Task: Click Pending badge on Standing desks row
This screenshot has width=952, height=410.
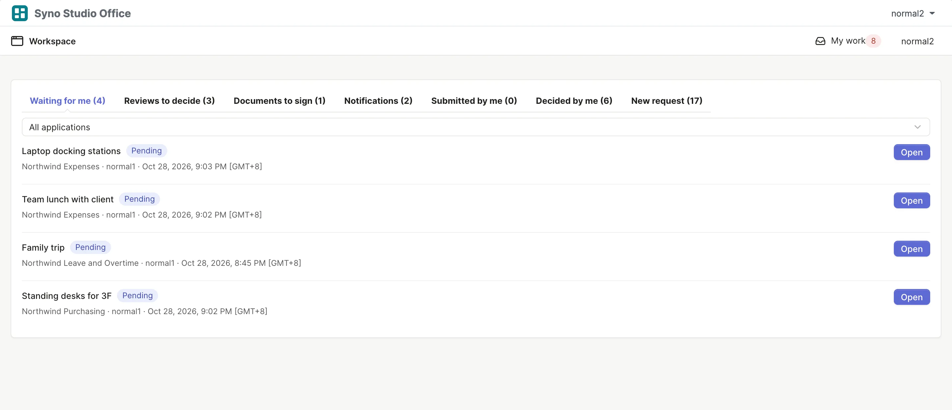Action: tap(138, 295)
